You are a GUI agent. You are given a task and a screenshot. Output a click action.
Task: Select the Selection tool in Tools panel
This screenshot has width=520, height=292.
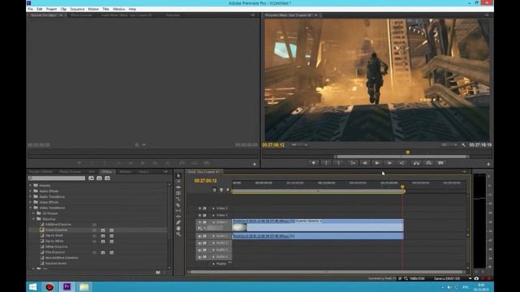tap(179, 175)
